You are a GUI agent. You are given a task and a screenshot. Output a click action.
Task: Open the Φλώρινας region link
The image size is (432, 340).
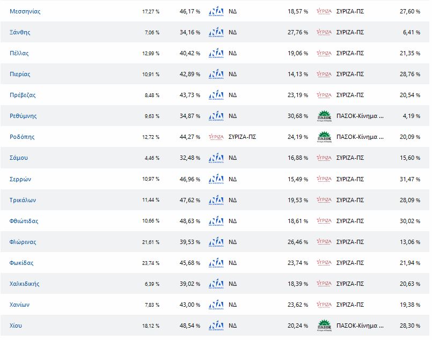[x=23, y=242]
